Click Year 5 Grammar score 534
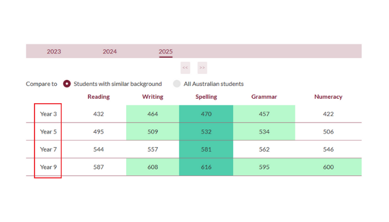389x222 pixels. tap(264, 132)
